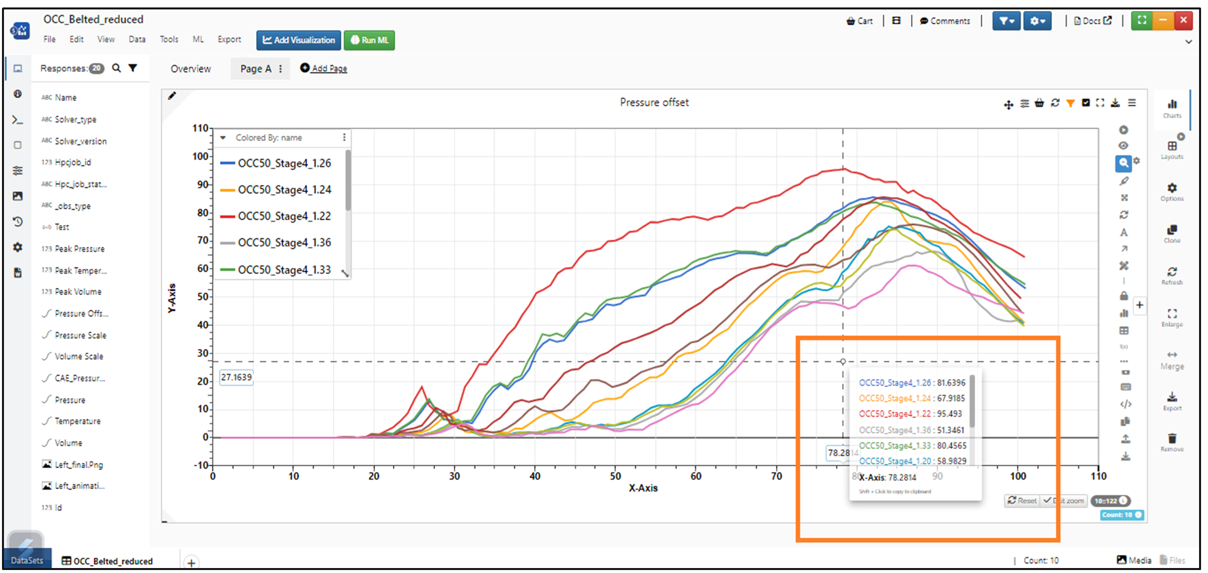Select the zoom magnifier tool
This screenshot has height=573, width=1208.
click(1123, 163)
